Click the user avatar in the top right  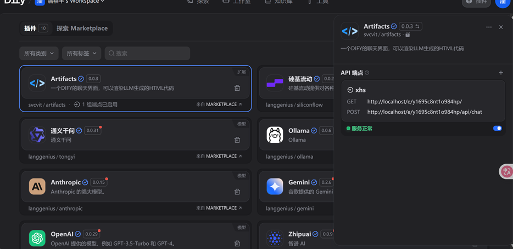[x=503, y=3]
